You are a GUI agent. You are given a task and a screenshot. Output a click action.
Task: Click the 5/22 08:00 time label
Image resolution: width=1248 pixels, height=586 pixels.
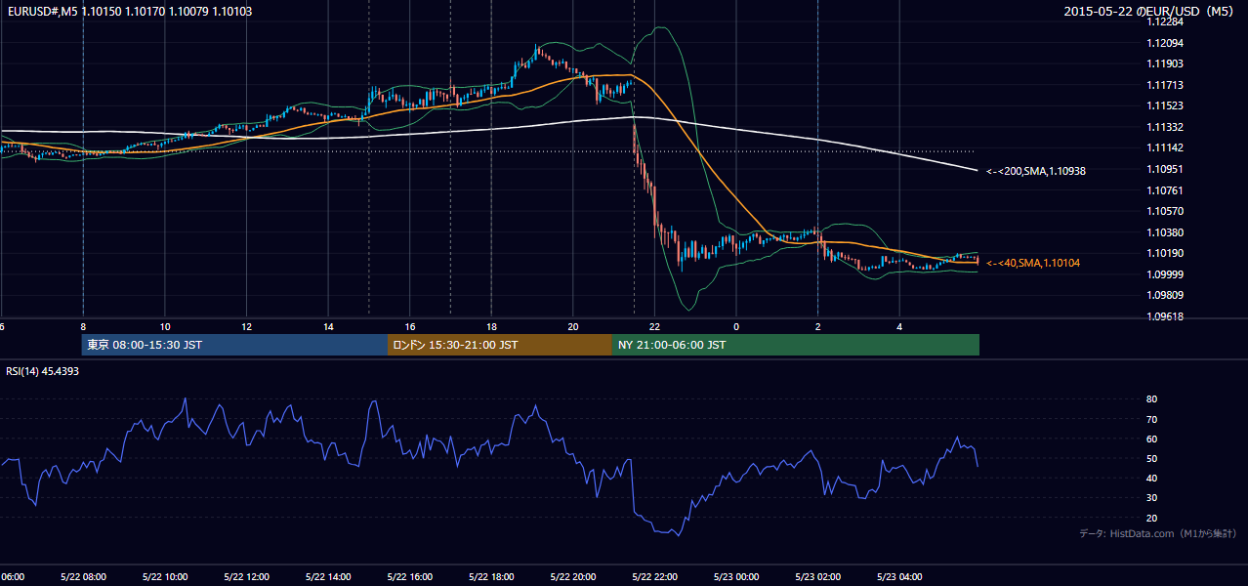coord(83,577)
